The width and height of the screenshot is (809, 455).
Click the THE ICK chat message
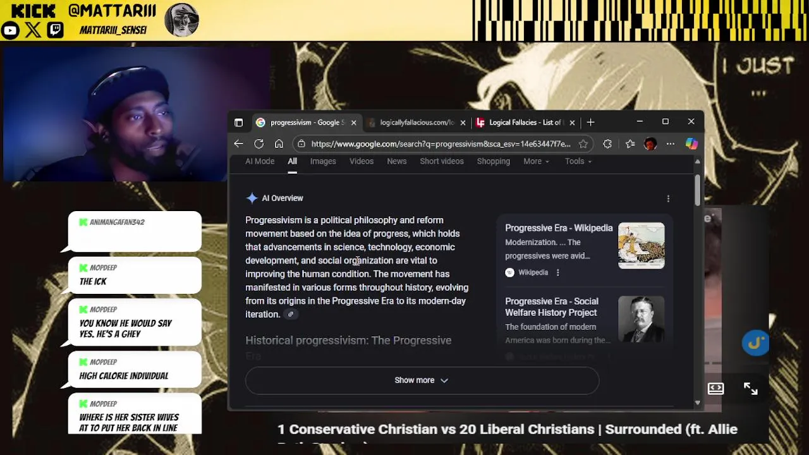pos(93,282)
